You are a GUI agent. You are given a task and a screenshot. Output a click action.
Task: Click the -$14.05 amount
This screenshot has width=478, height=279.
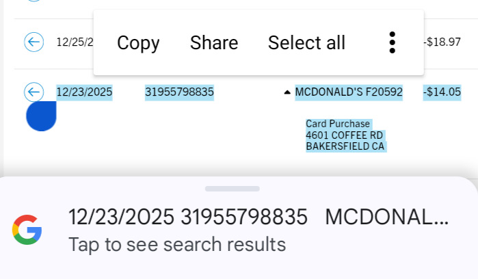coord(442,92)
